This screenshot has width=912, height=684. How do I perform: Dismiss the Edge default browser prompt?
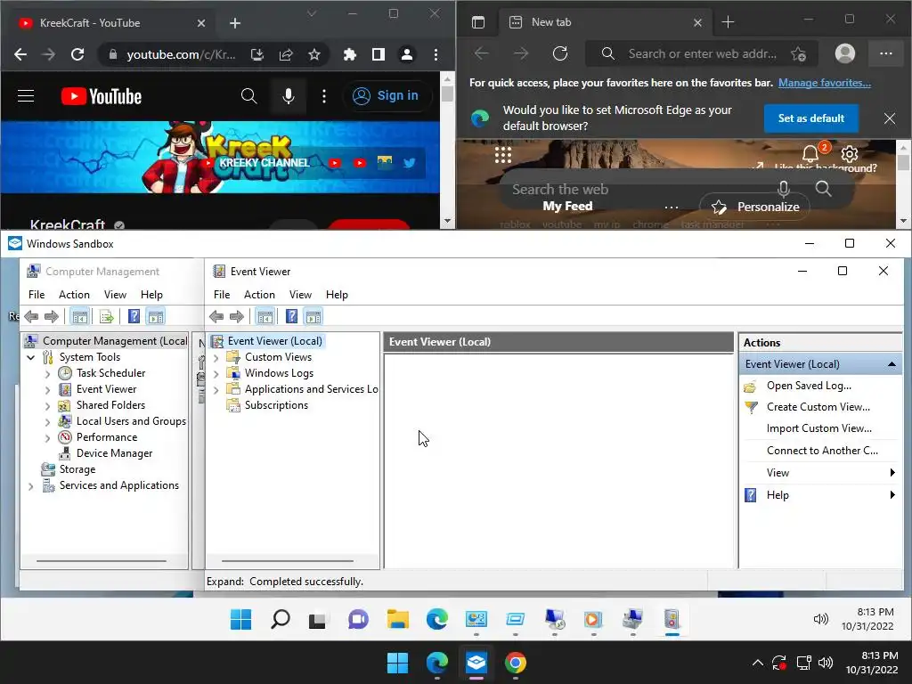pyautogui.click(x=890, y=118)
